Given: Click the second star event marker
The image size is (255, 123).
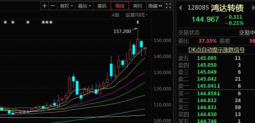Looking at the screenshot, I should [13, 22].
